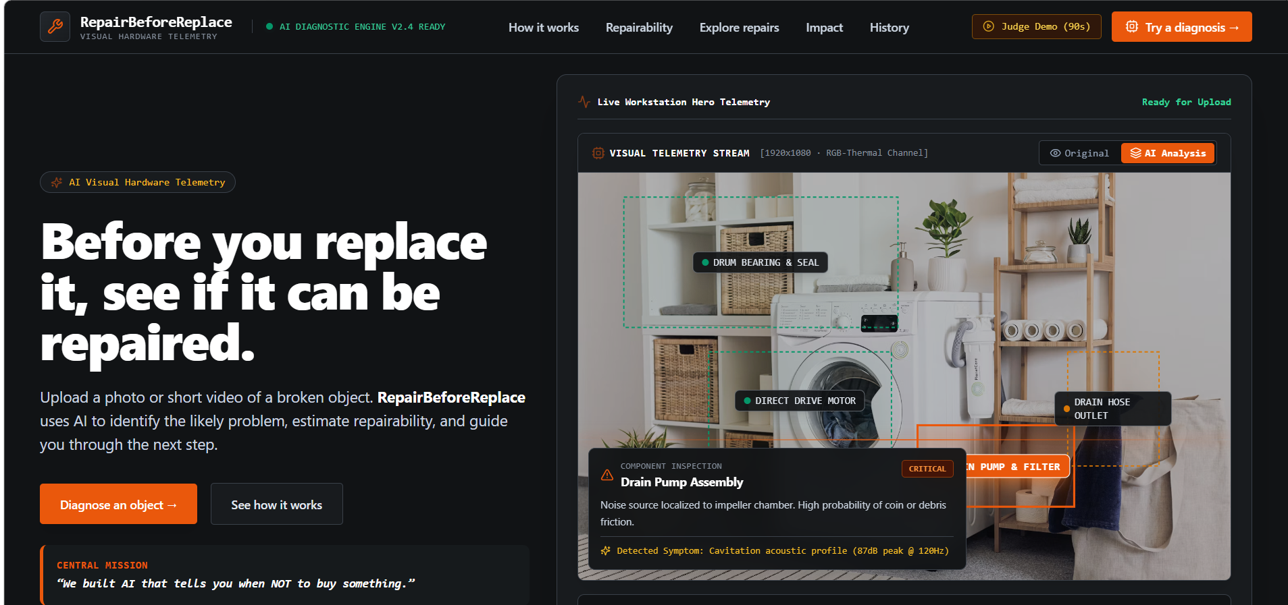
Task: Click the pulse icon beside Live Workstation Hero Telemetry
Action: point(584,102)
